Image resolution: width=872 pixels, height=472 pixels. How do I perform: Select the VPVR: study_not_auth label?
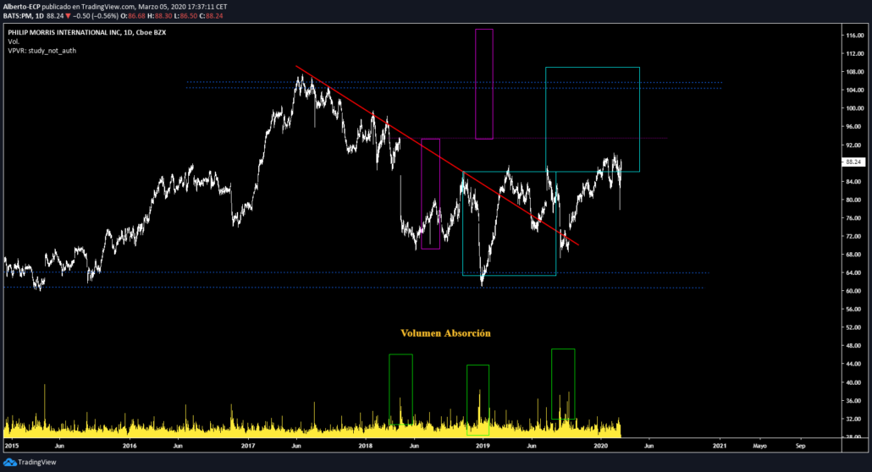tap(41, 51)
